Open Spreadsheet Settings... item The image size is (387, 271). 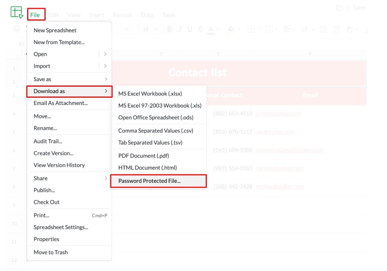pyautogui.click(x=69, y=227)
